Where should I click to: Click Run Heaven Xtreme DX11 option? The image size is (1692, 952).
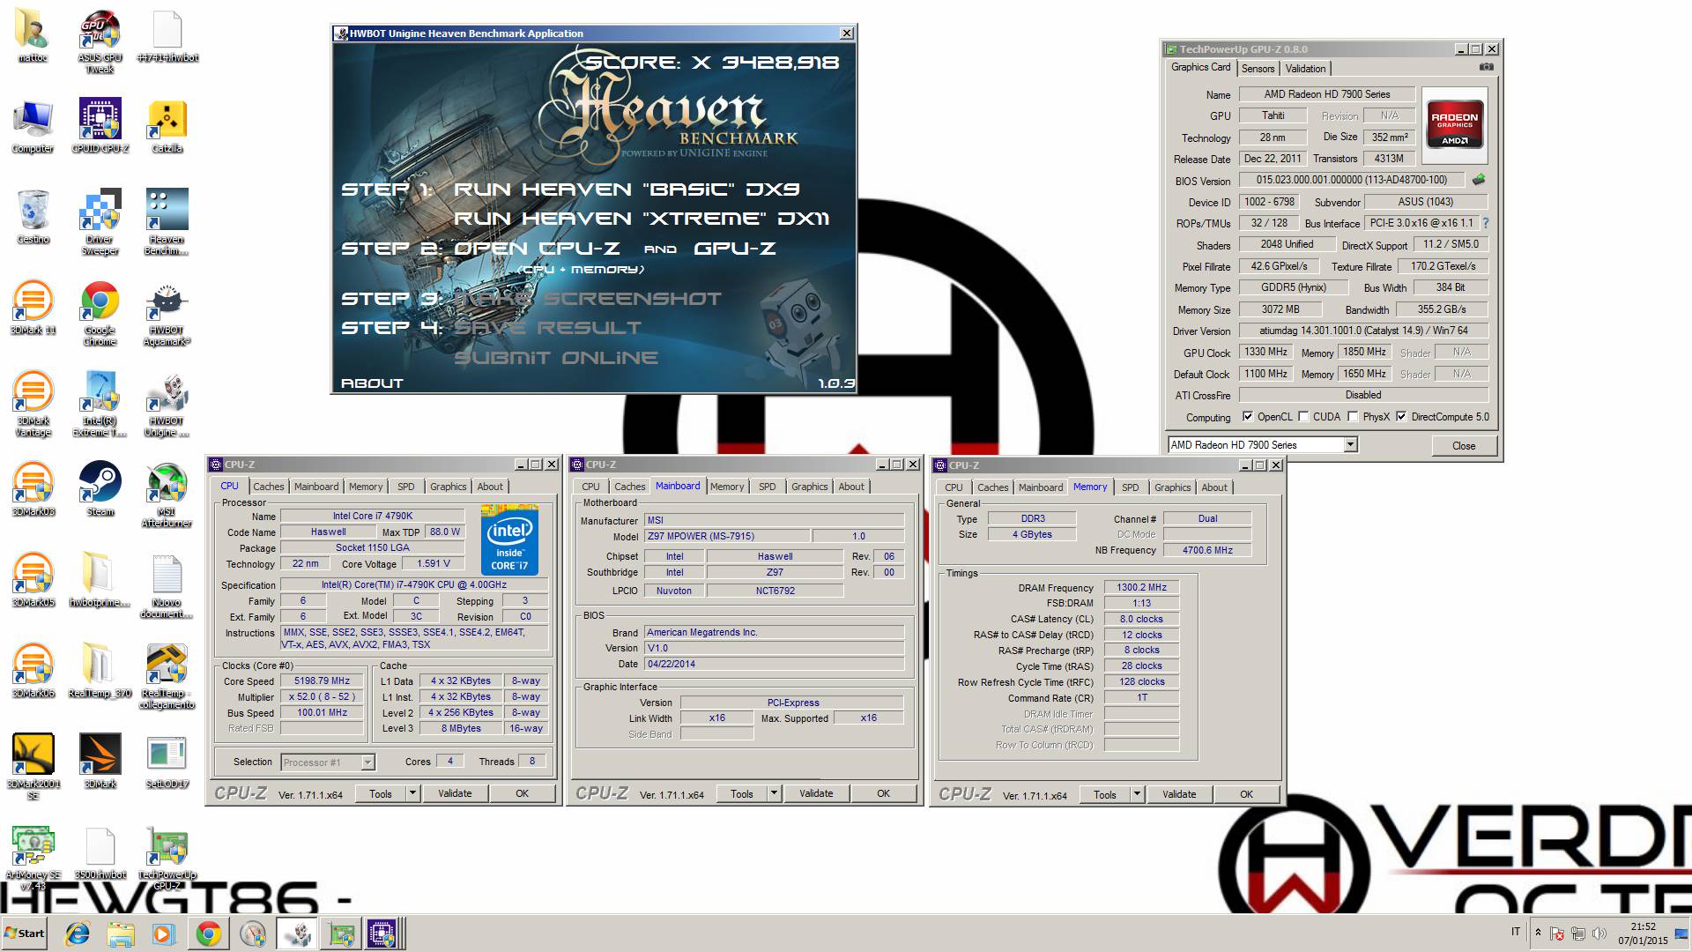tap(642, 219)
